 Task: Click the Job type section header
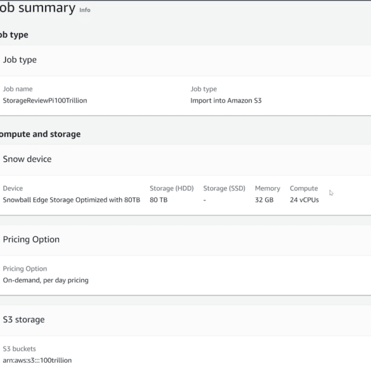[20, 60]
